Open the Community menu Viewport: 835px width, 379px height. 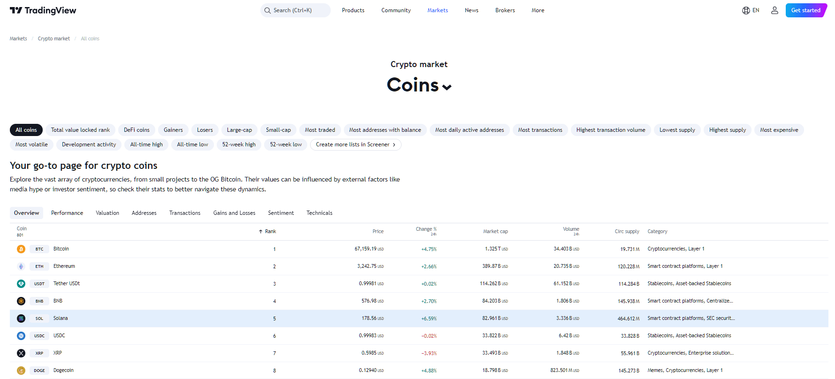396,10
